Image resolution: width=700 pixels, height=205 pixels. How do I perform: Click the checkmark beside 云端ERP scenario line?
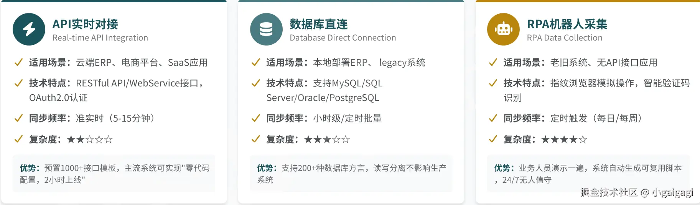click(18, 62)
